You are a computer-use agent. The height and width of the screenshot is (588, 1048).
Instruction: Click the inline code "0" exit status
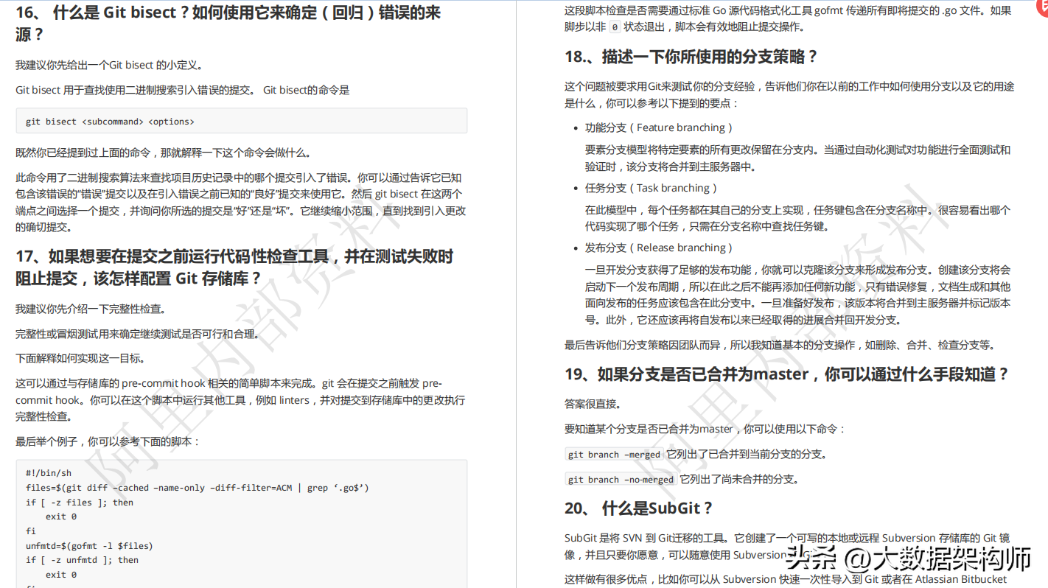[x=615, y=27]
